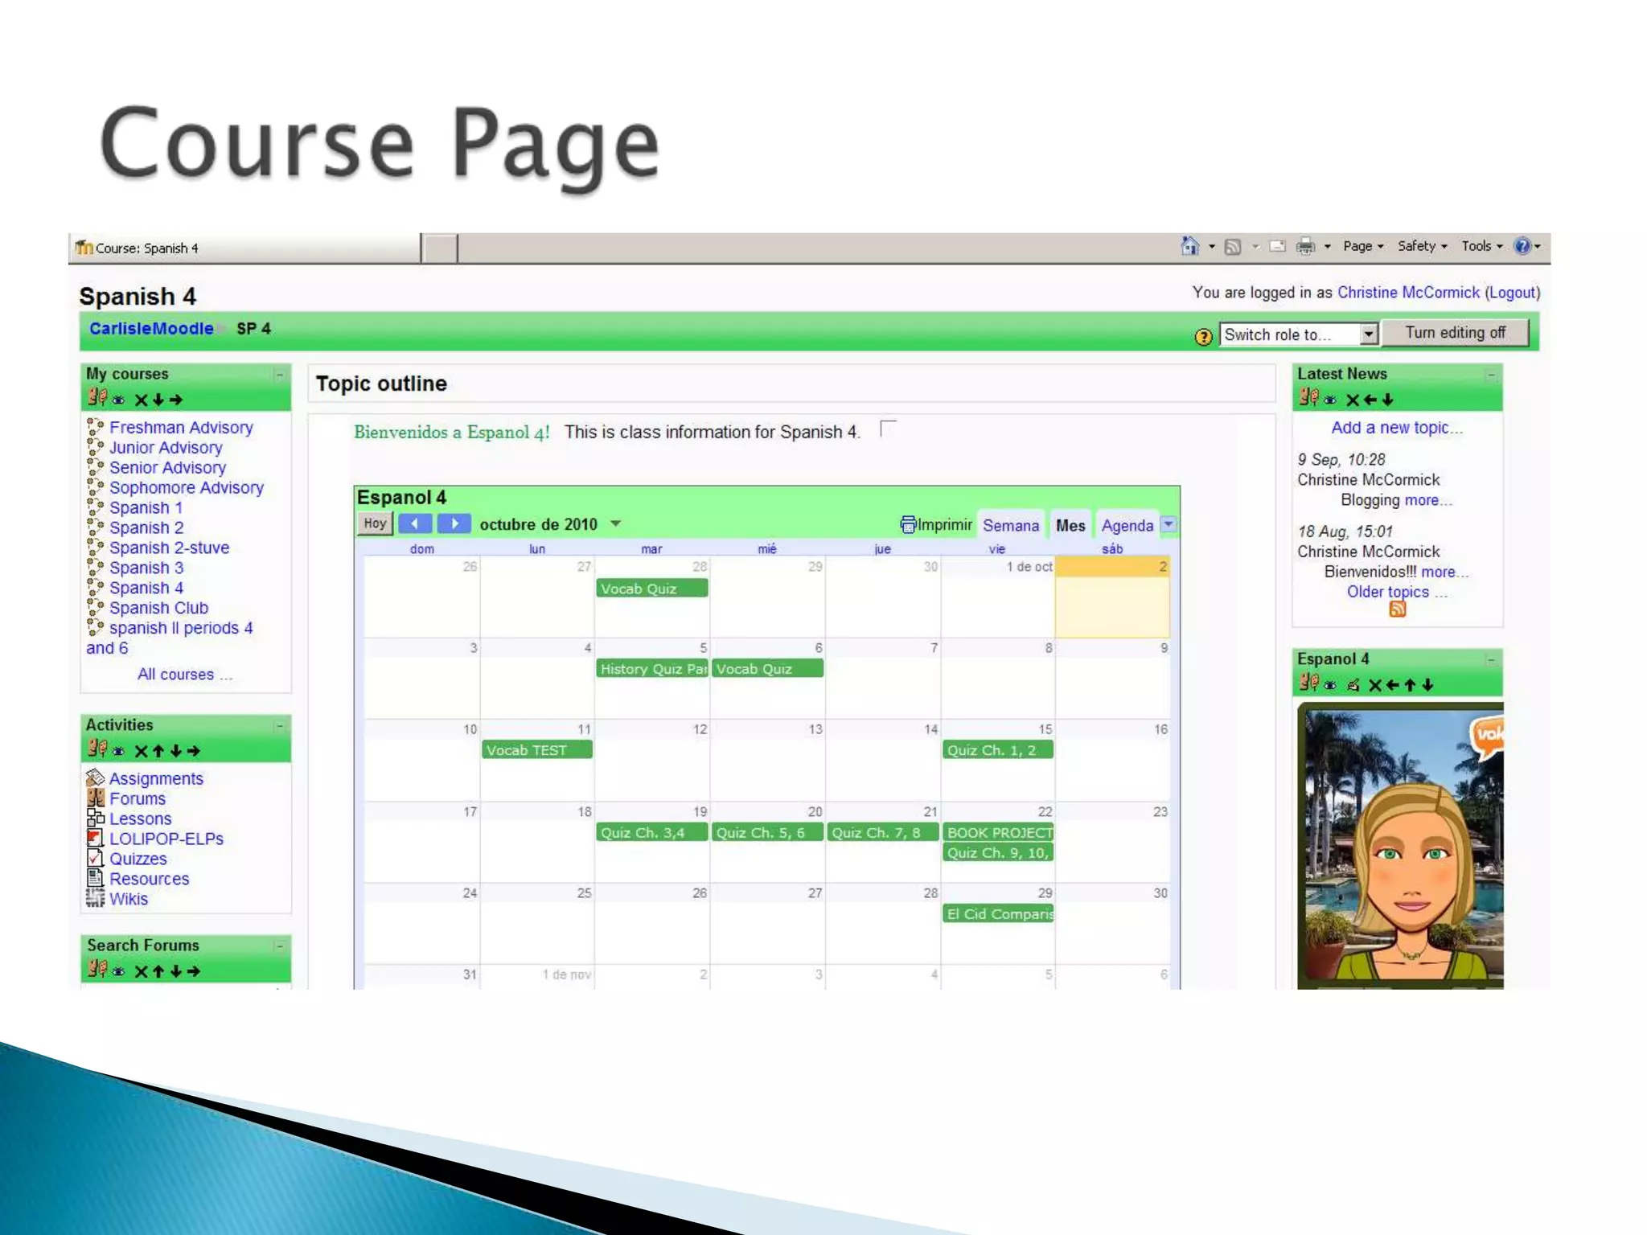
Task: Click the RSS feed icon under Older topics
Action: click(x=1398, y=609)
